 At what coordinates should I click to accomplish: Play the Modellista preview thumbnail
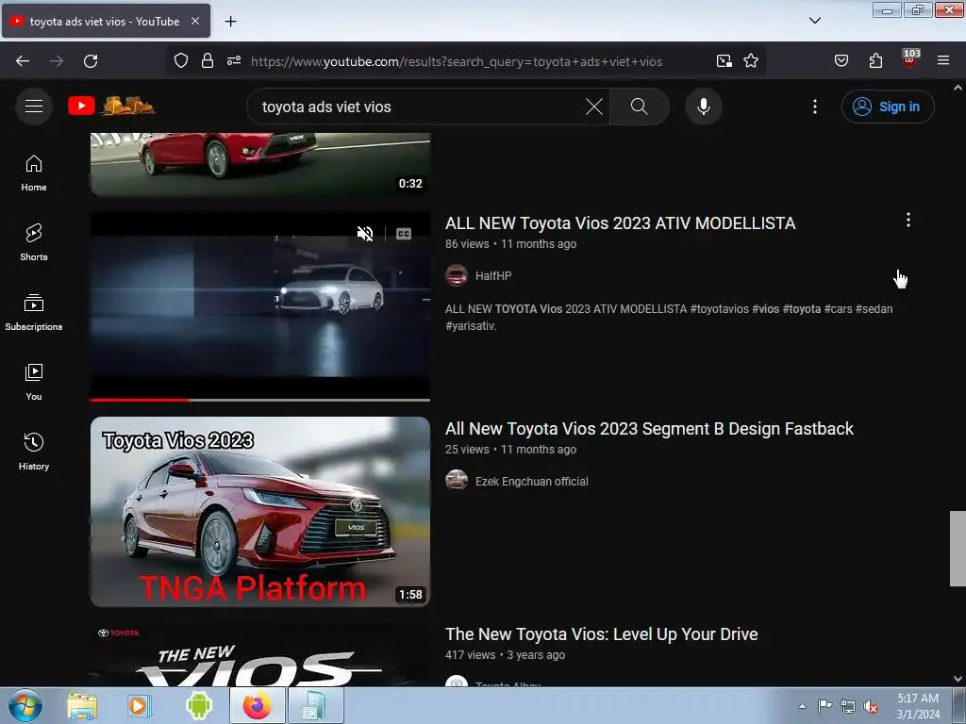tap(260, 306)
